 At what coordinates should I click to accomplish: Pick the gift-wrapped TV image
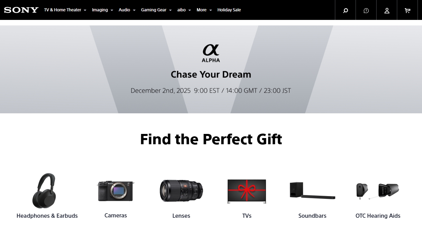point(247,191)
